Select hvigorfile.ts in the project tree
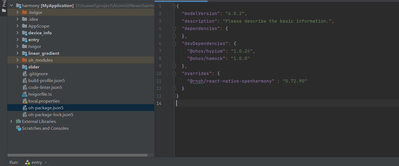The width and height of the screenshot is (399, 166). 40,94
